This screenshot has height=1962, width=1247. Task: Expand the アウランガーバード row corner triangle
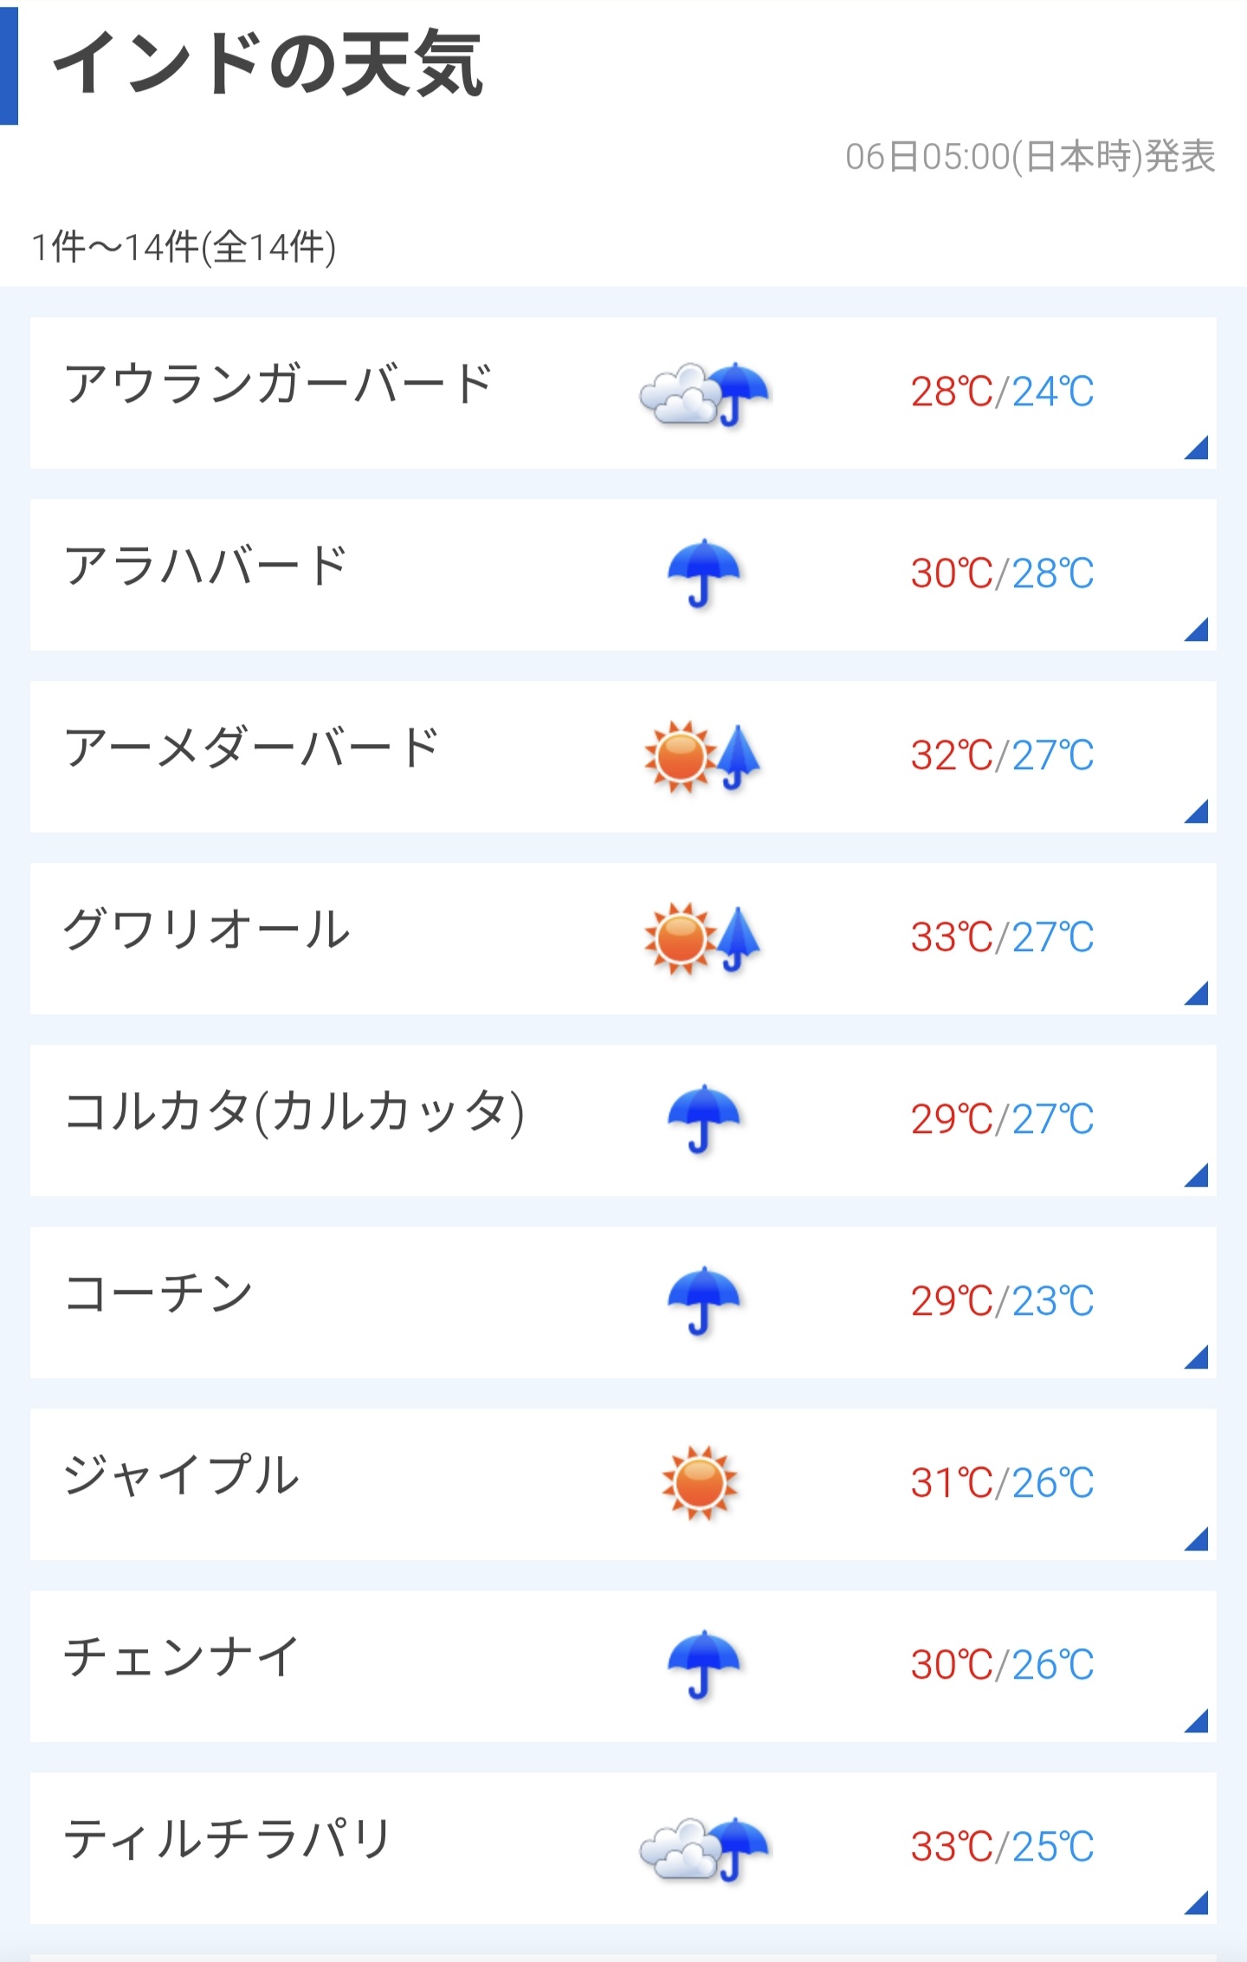point(1196,448)
